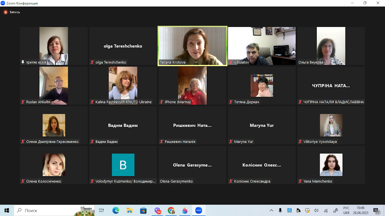
Task: Click the pin icon next to третяк юлія
Action: pos(23,63)
